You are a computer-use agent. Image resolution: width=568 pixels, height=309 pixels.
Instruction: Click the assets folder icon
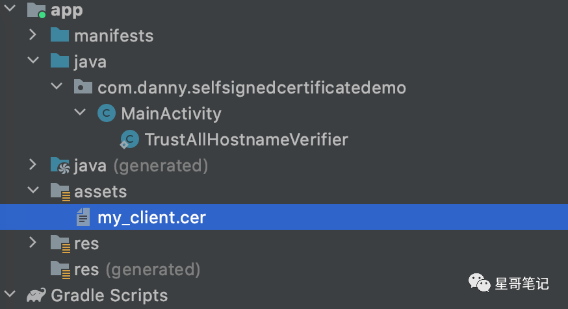tap(60, 192)
